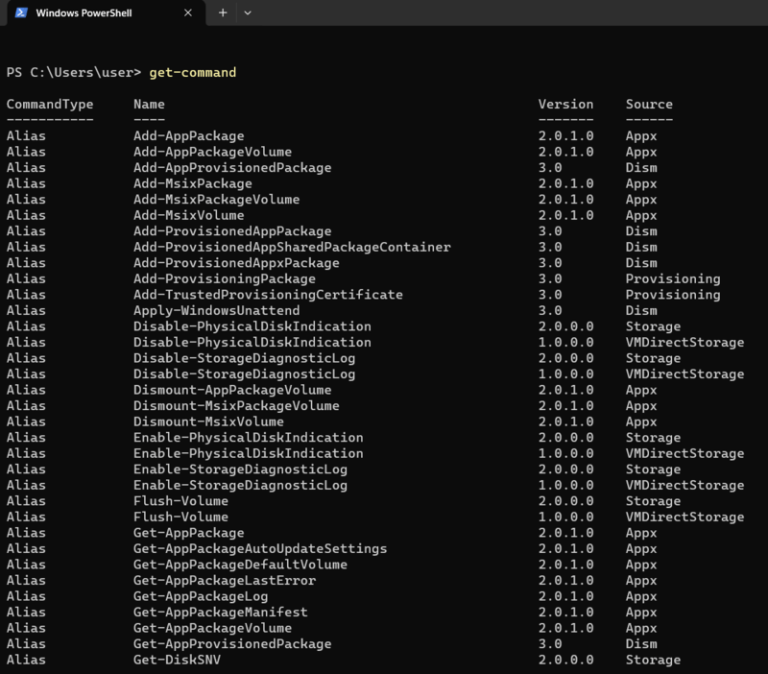Viewport: 768px width, 674px height.
Task: Click the version 2.0.1.0 beside Get-AppPackage
Action: [564, 532]
